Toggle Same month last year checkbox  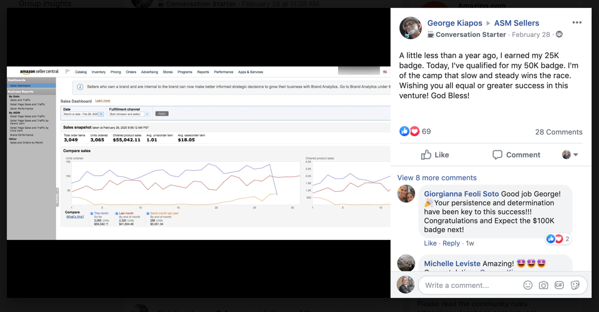(x=148, y=213)
